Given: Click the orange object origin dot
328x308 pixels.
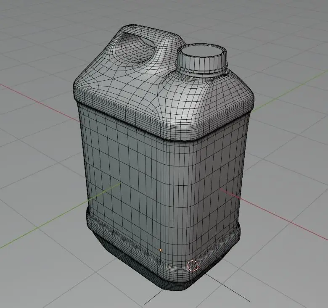Looking at the screenshot, I should point(161,250).
